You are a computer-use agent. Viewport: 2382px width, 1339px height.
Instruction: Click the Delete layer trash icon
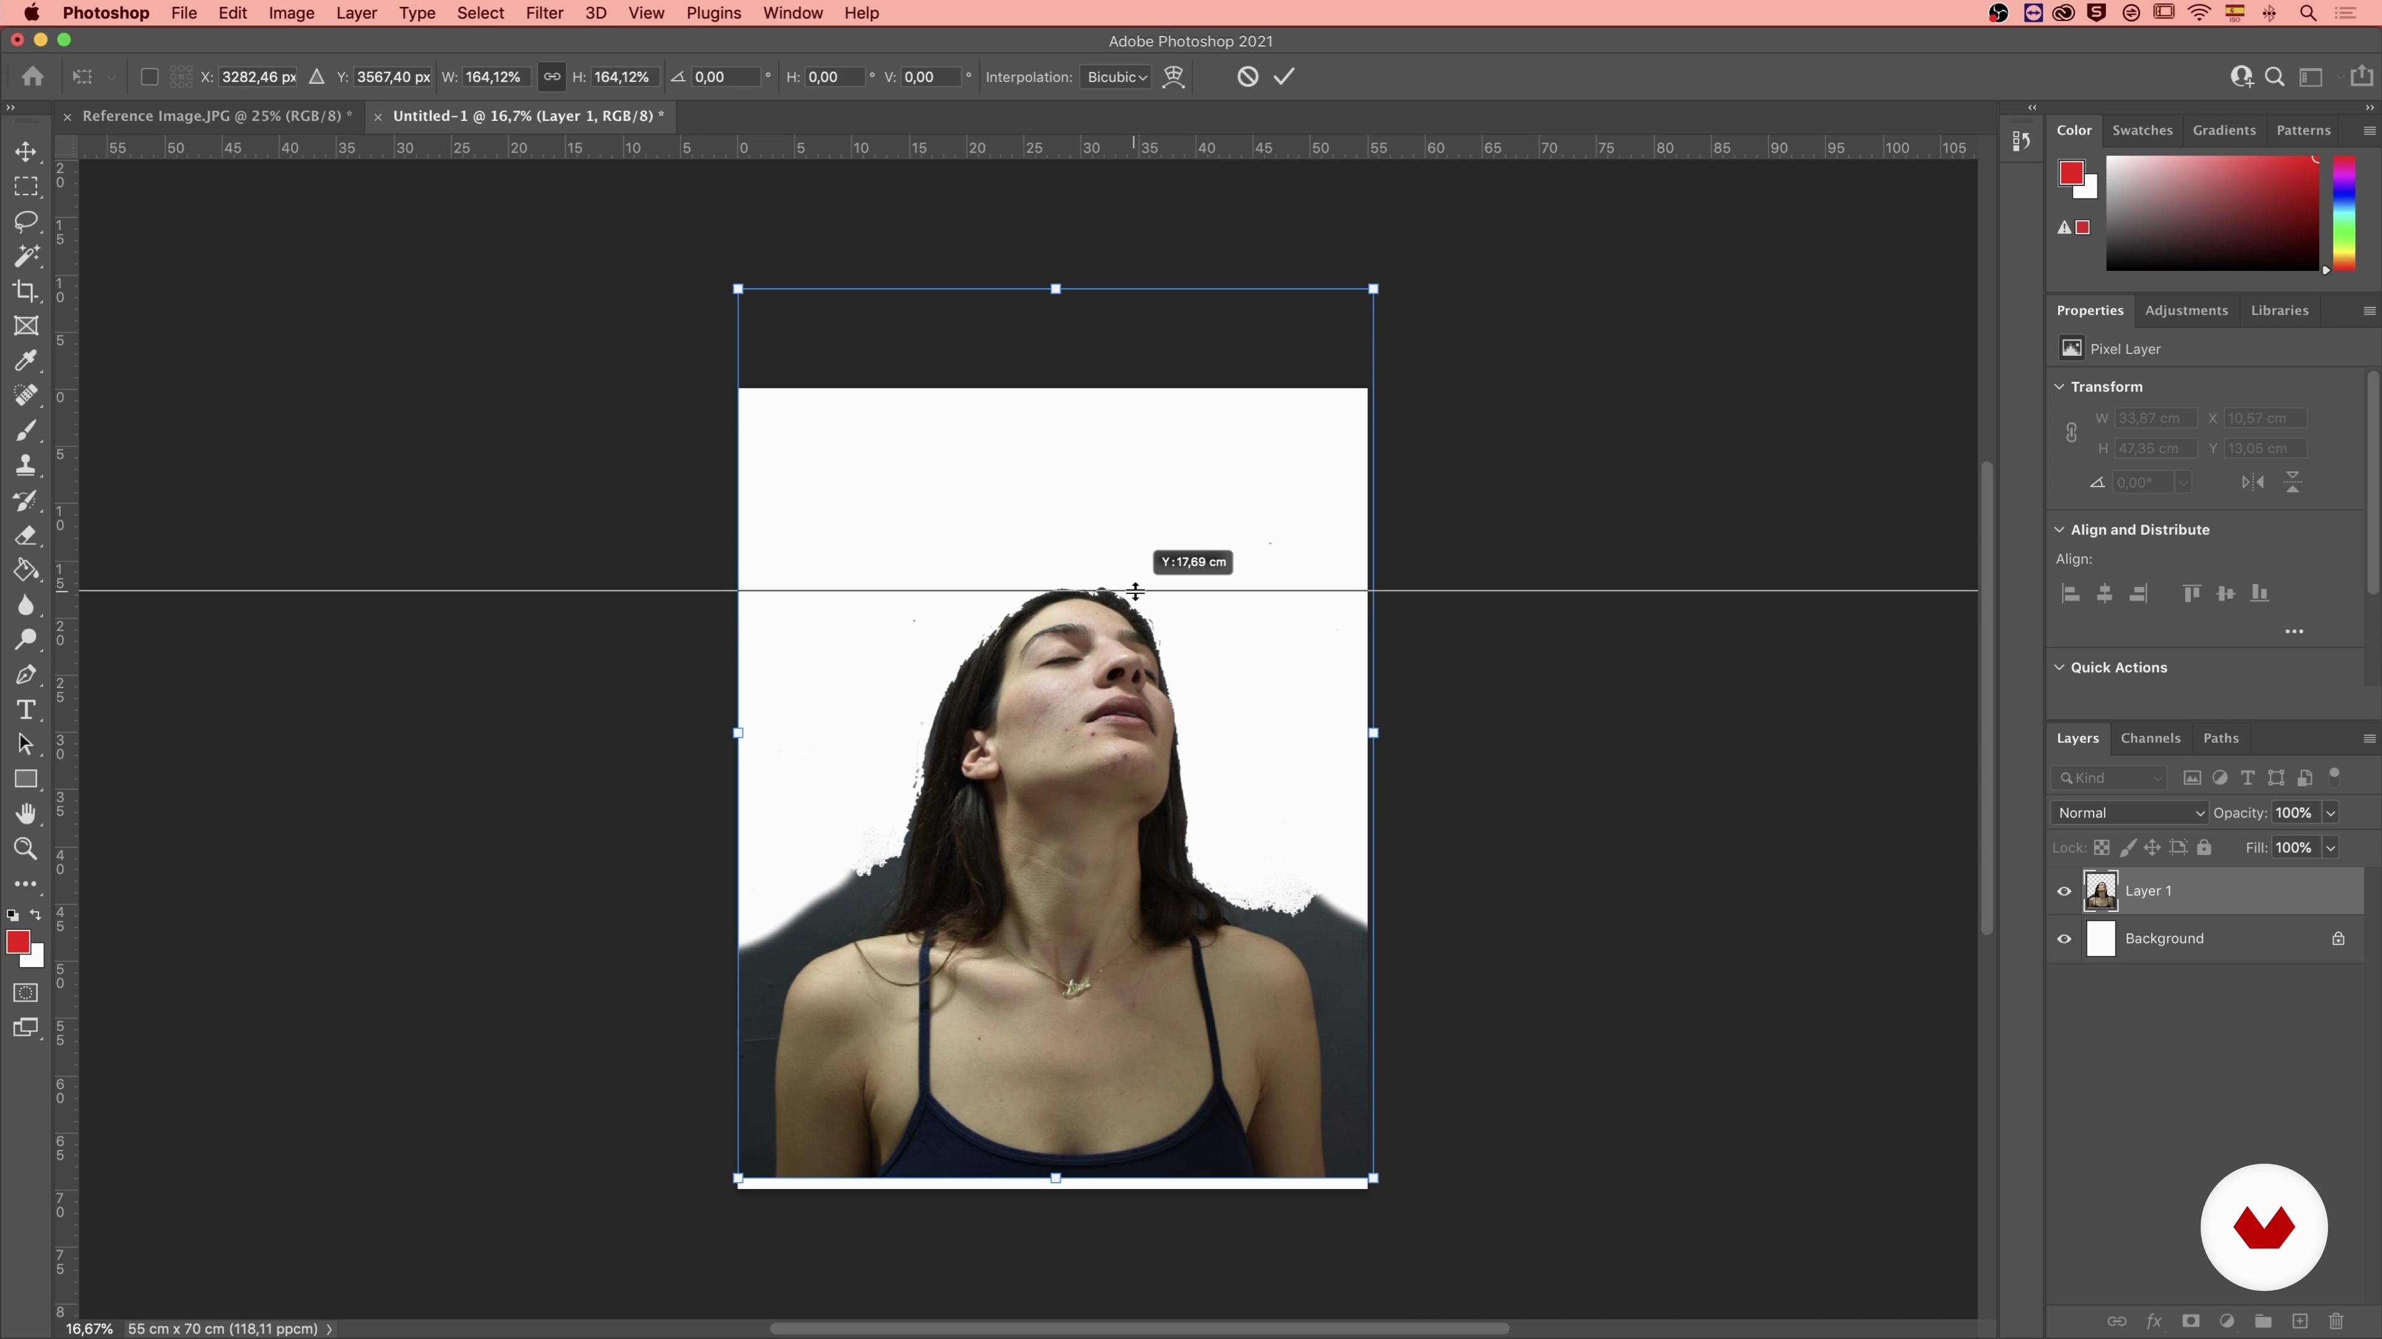[2337, 1322]
